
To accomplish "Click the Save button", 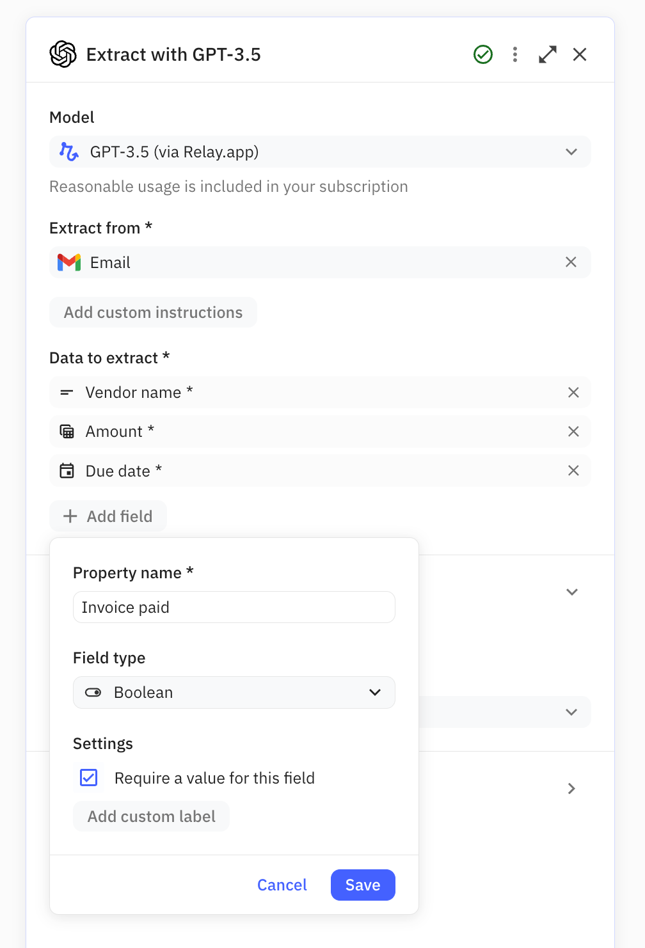I will 363,885.
